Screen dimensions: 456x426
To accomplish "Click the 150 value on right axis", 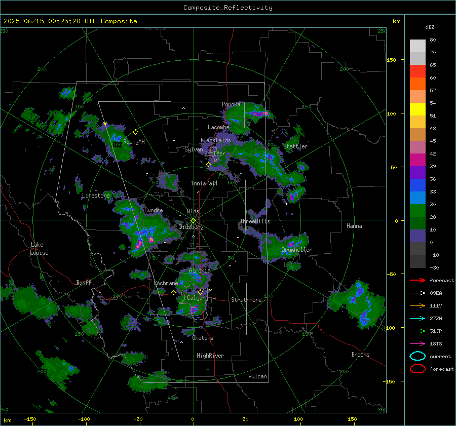I will pos(392,60).
